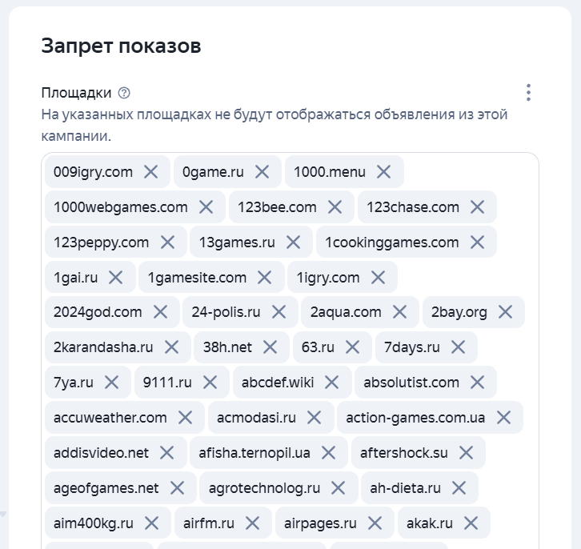
Task: Remove addisvideo.net tag
Action: [x=166, y=453]
